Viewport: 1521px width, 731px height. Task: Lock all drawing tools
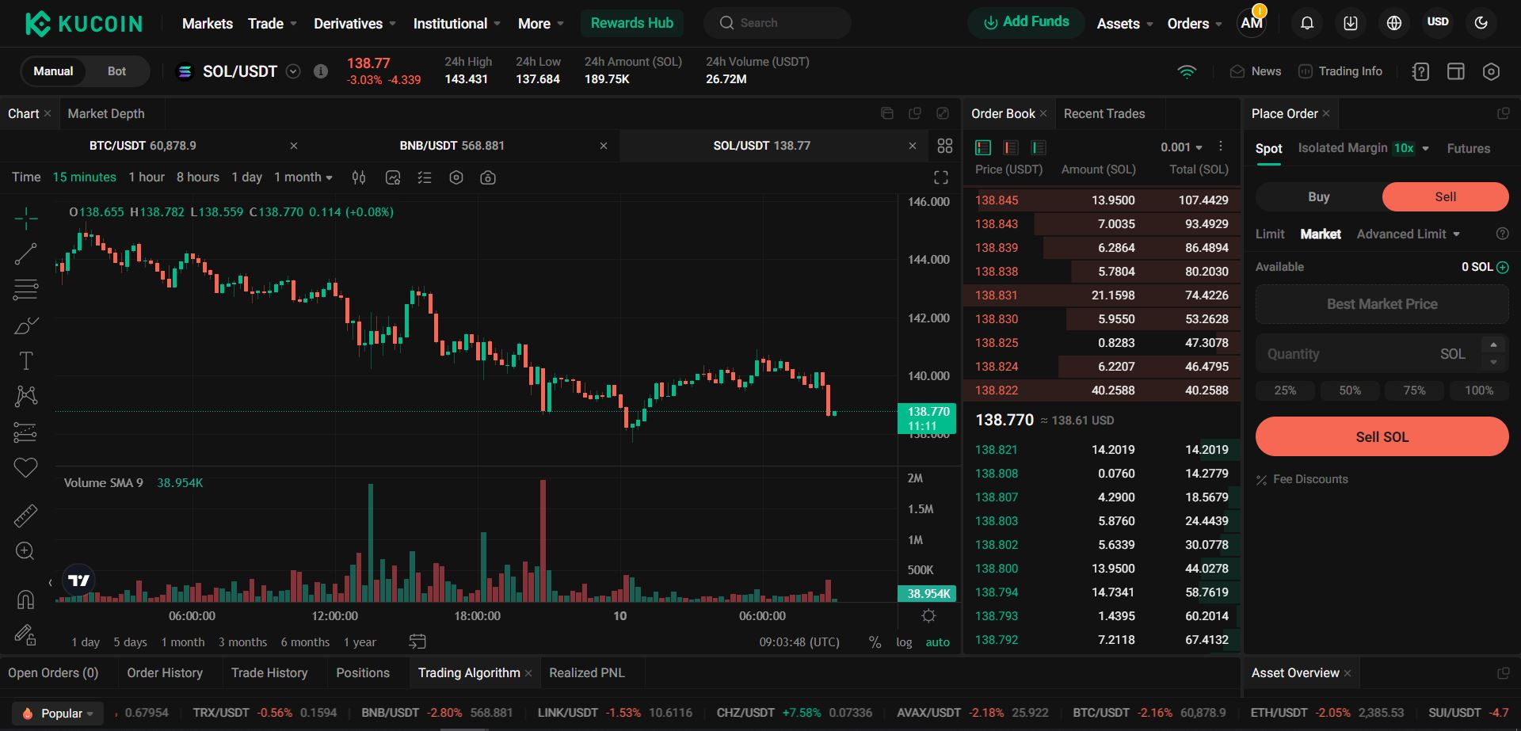click(25, 635)
